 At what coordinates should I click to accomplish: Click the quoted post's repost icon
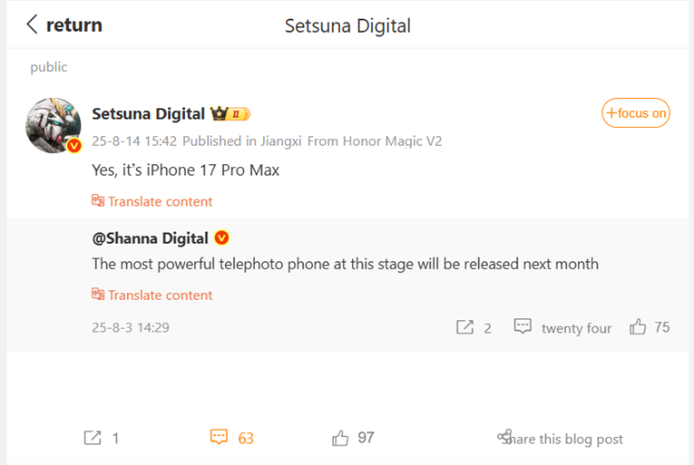(x=465, y=327)
